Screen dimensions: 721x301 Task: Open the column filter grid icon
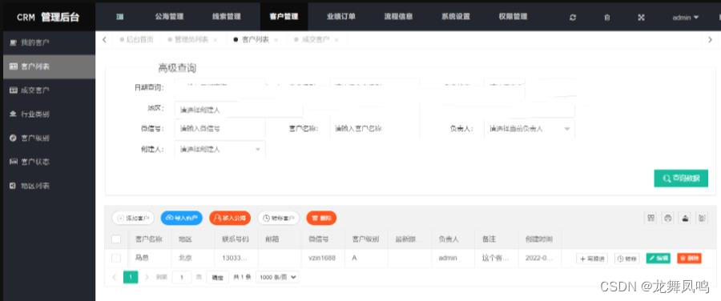click(x=651, y=219)
